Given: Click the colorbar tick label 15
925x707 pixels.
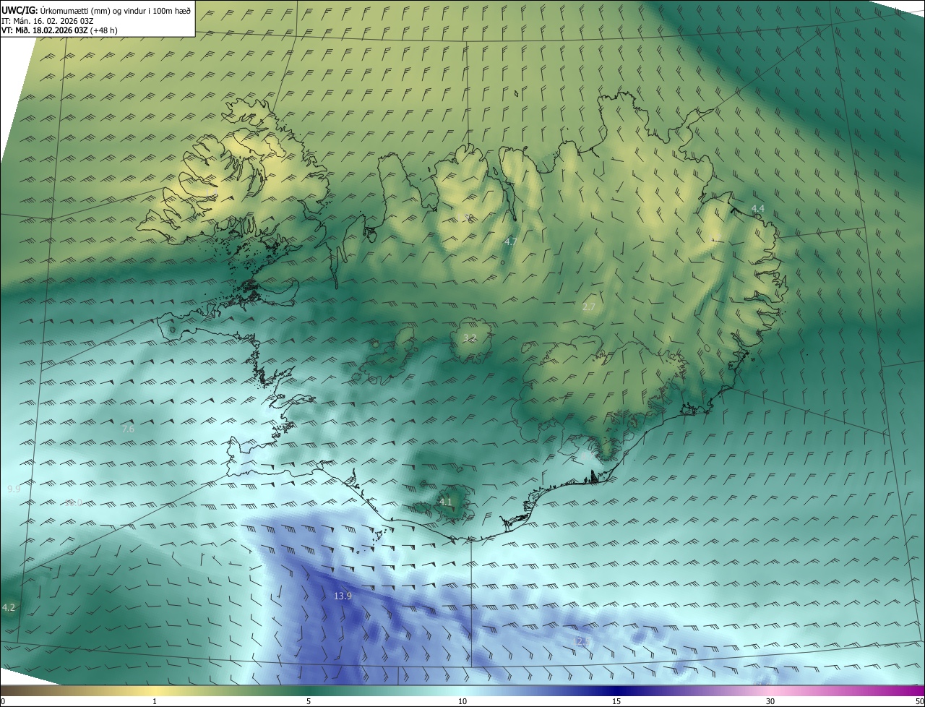Looking at the screenshot, I should pos(616,701).
